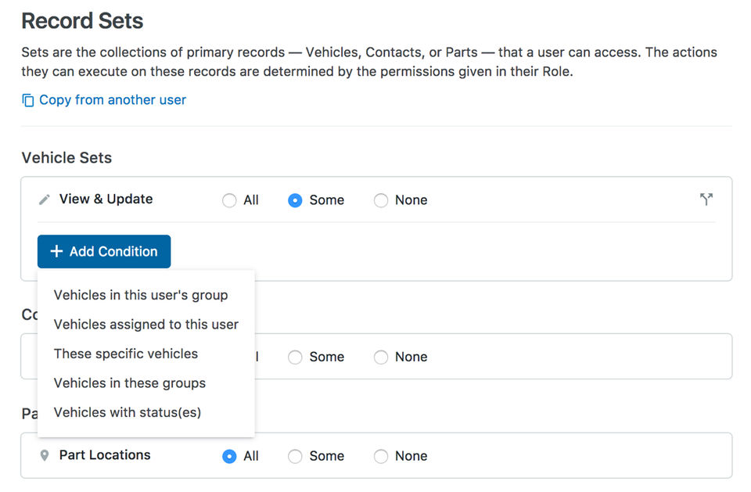751x492 pixels.
Task: Click the plus icon on Add Condition
Action: pos(56,252)
